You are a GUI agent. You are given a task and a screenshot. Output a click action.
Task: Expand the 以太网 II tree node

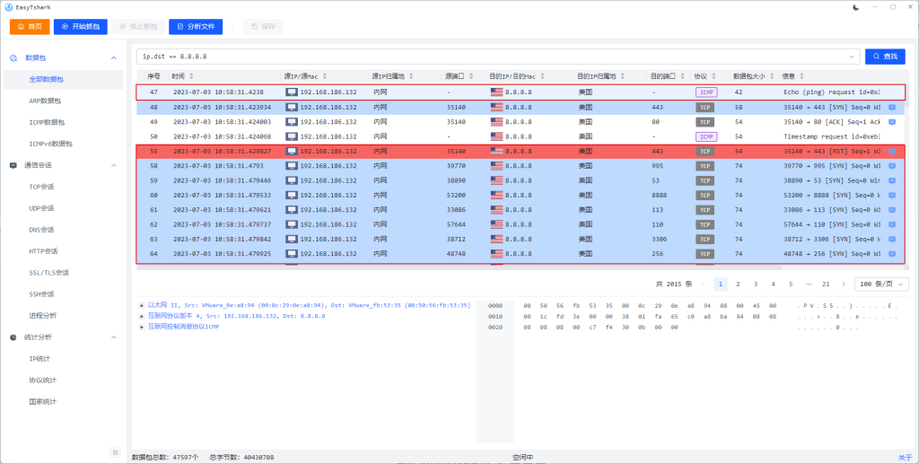click(x=142, y=305)
